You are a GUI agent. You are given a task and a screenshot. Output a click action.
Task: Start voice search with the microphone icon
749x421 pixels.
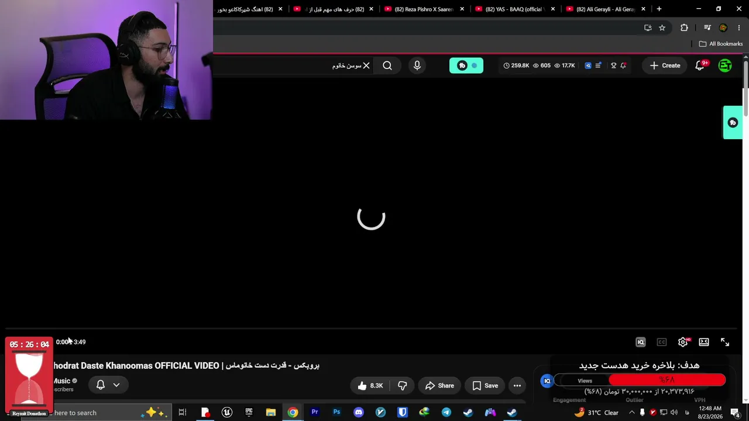point(417,65)
